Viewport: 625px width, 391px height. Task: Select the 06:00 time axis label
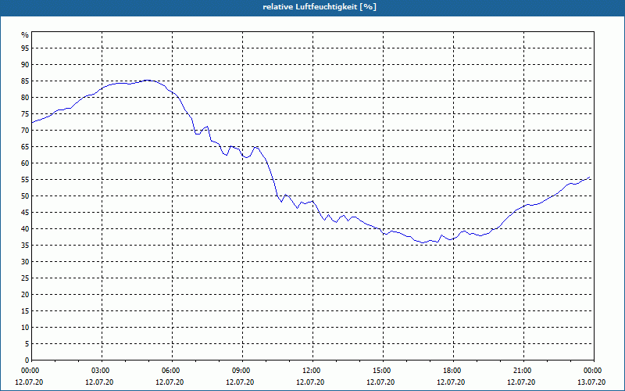pyautogui.click(x=172, y=371)
